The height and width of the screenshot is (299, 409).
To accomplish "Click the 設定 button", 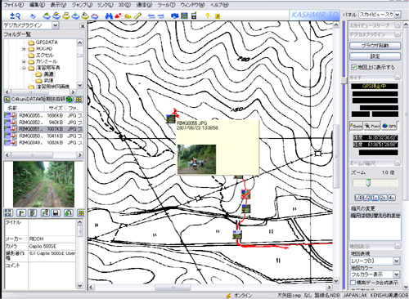I will tap(375, 56).
